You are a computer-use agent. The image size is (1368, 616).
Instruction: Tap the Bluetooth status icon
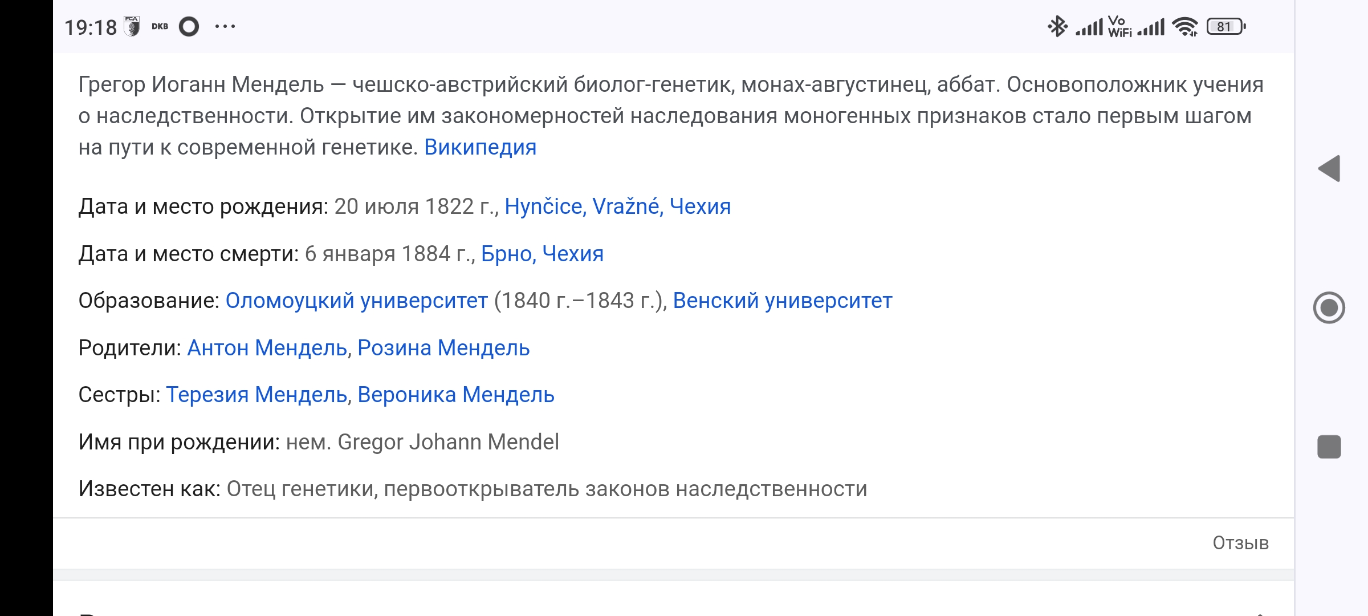pos(1057,26)
